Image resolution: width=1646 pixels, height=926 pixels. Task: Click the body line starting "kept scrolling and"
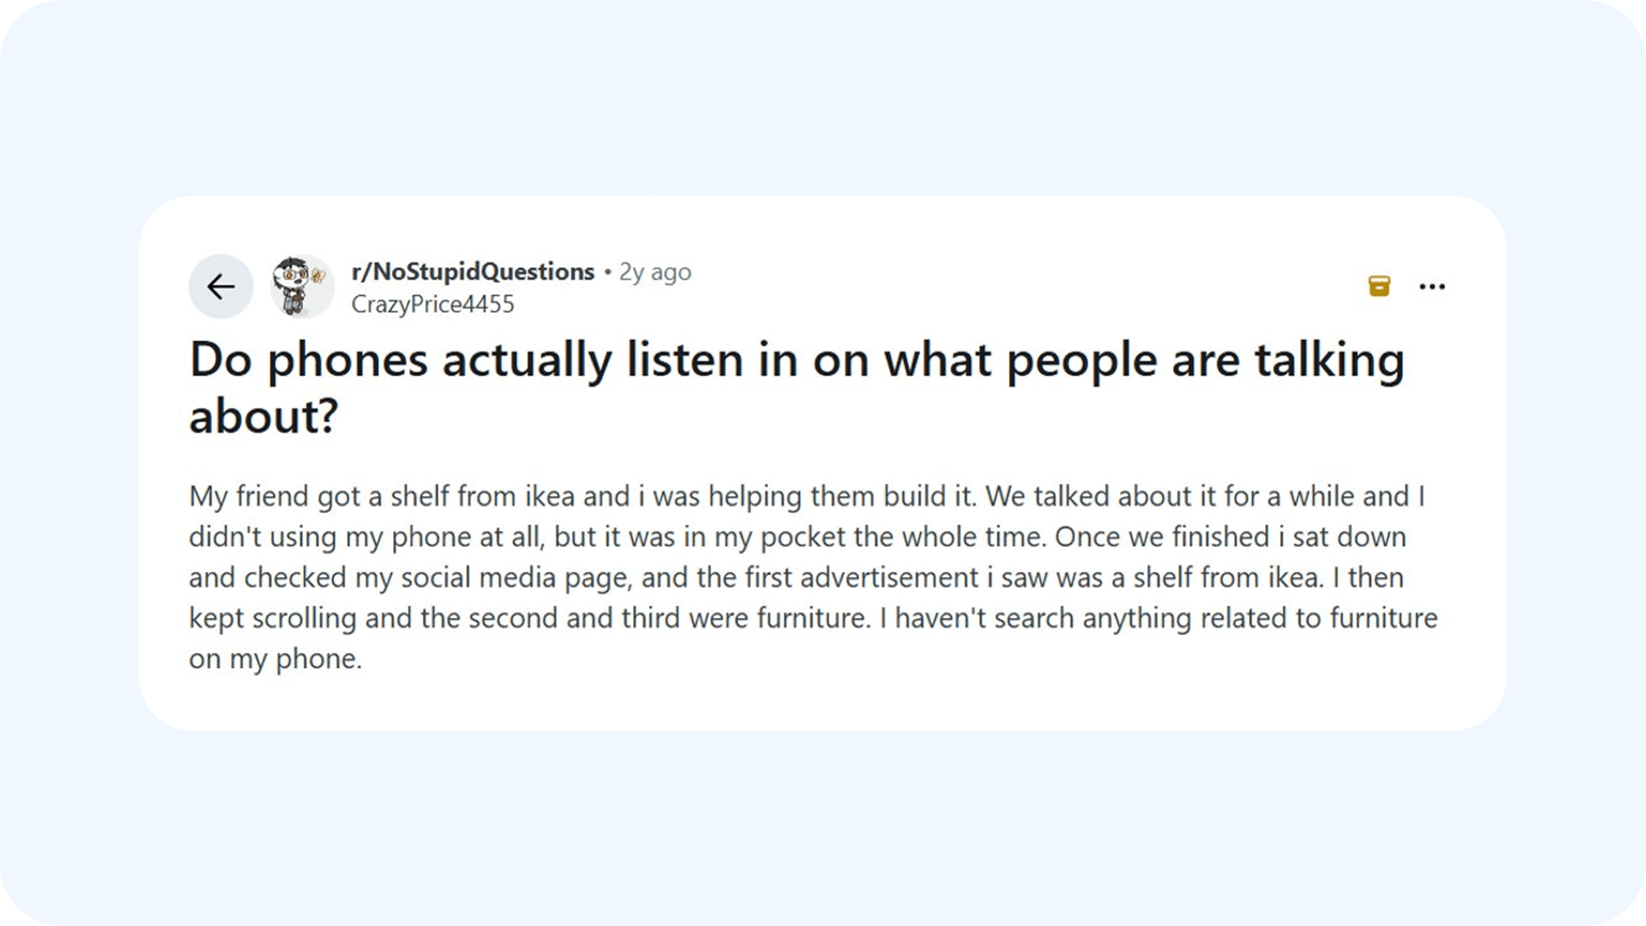pyautogui.click(x=813, y=618)
